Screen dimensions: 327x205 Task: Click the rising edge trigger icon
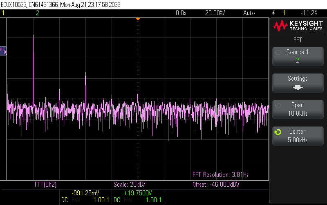tap(273, 13)
